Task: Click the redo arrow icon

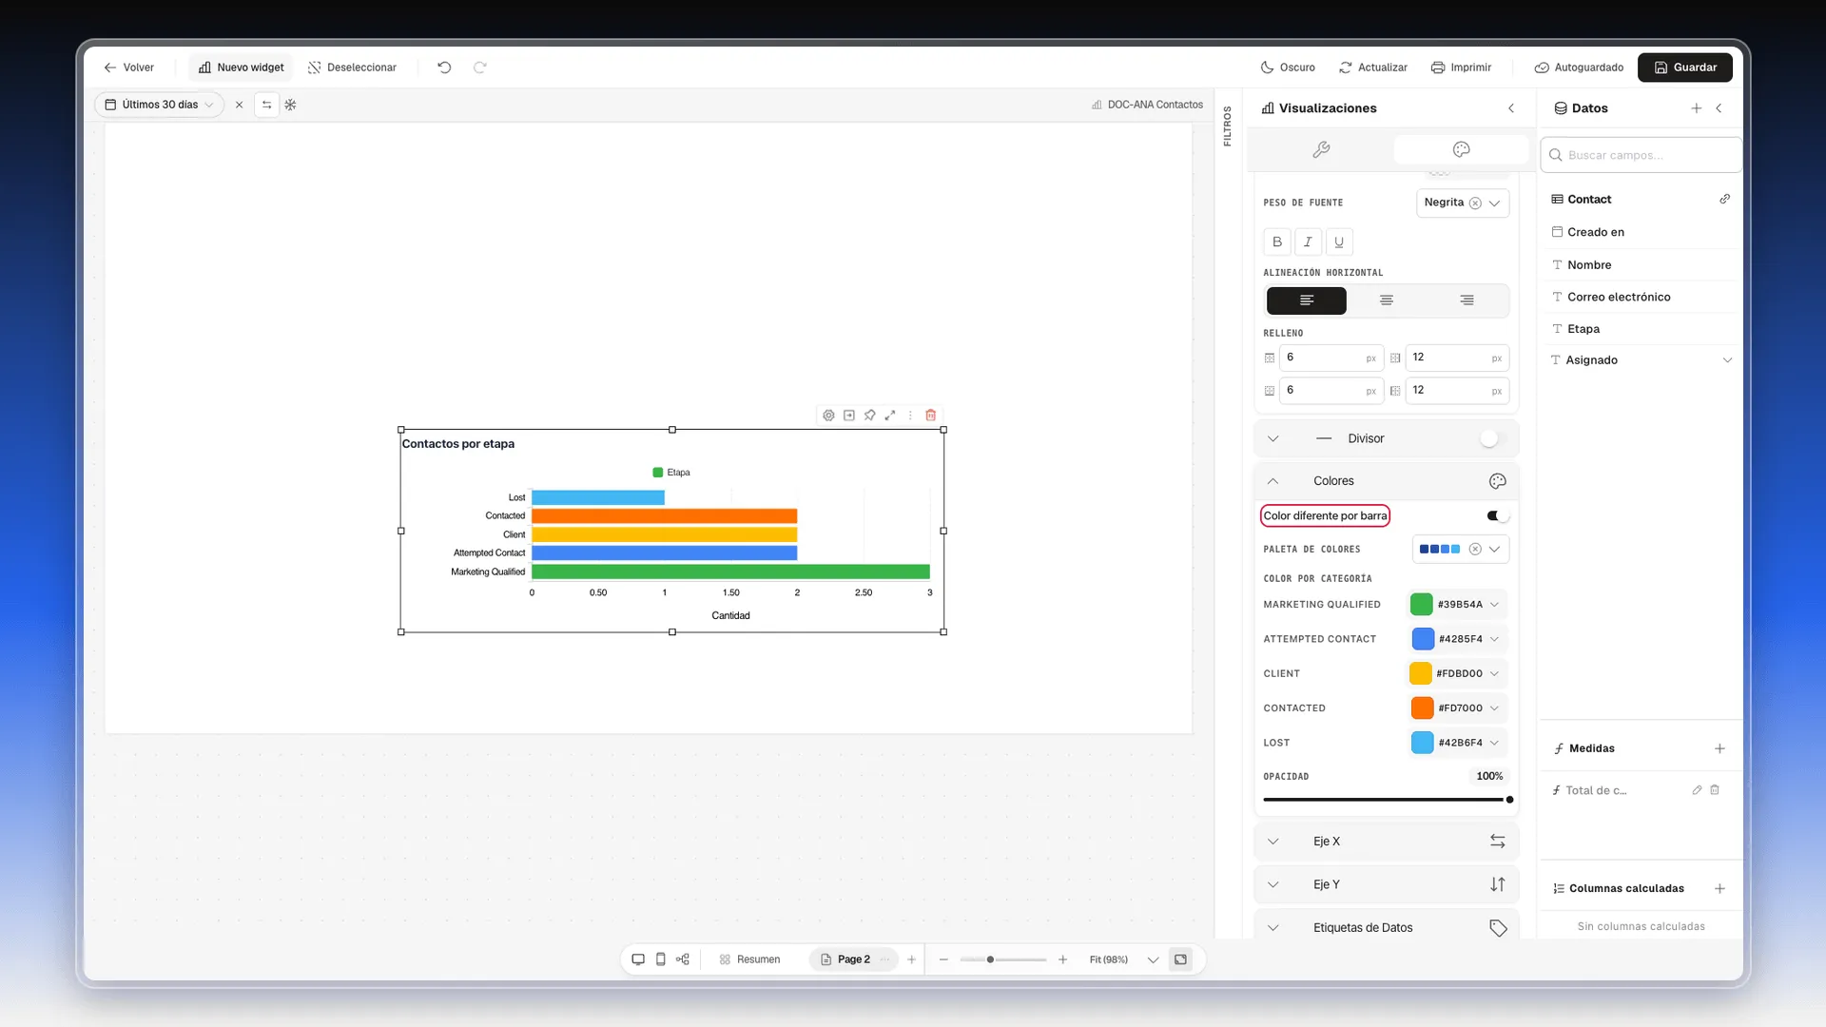Action: (480, 68)
